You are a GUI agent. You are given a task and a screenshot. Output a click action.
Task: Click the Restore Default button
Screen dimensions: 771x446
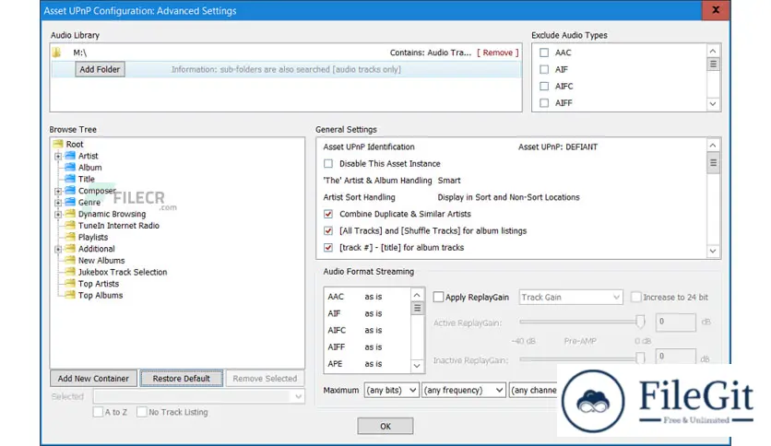pos(181,378)
